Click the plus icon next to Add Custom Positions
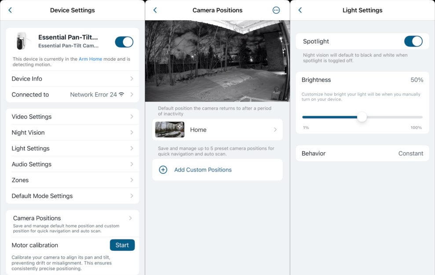 point(163,170)
